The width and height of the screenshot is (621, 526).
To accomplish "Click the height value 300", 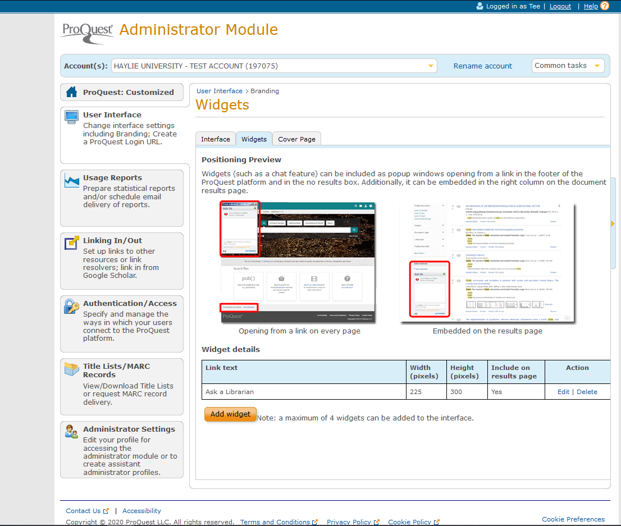I will pyautogui.click(x=456, y=392).
